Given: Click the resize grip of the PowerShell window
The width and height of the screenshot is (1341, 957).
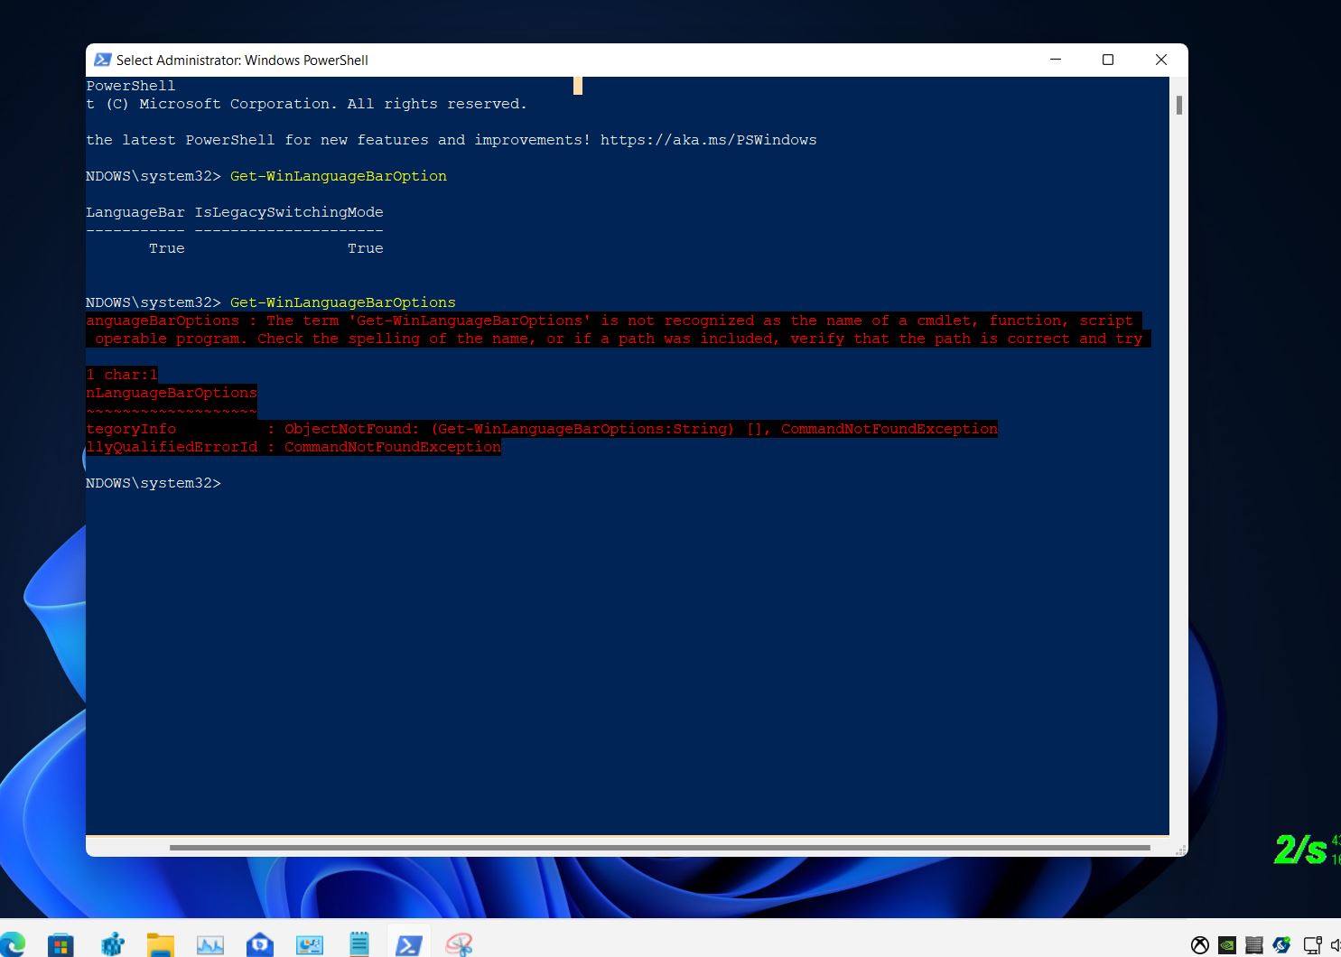Looking at the screenshot, I should (1180, 850).
